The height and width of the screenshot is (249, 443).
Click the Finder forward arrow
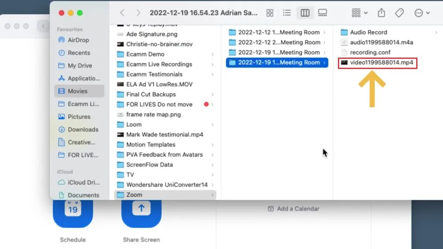click(x=138, y=13)
